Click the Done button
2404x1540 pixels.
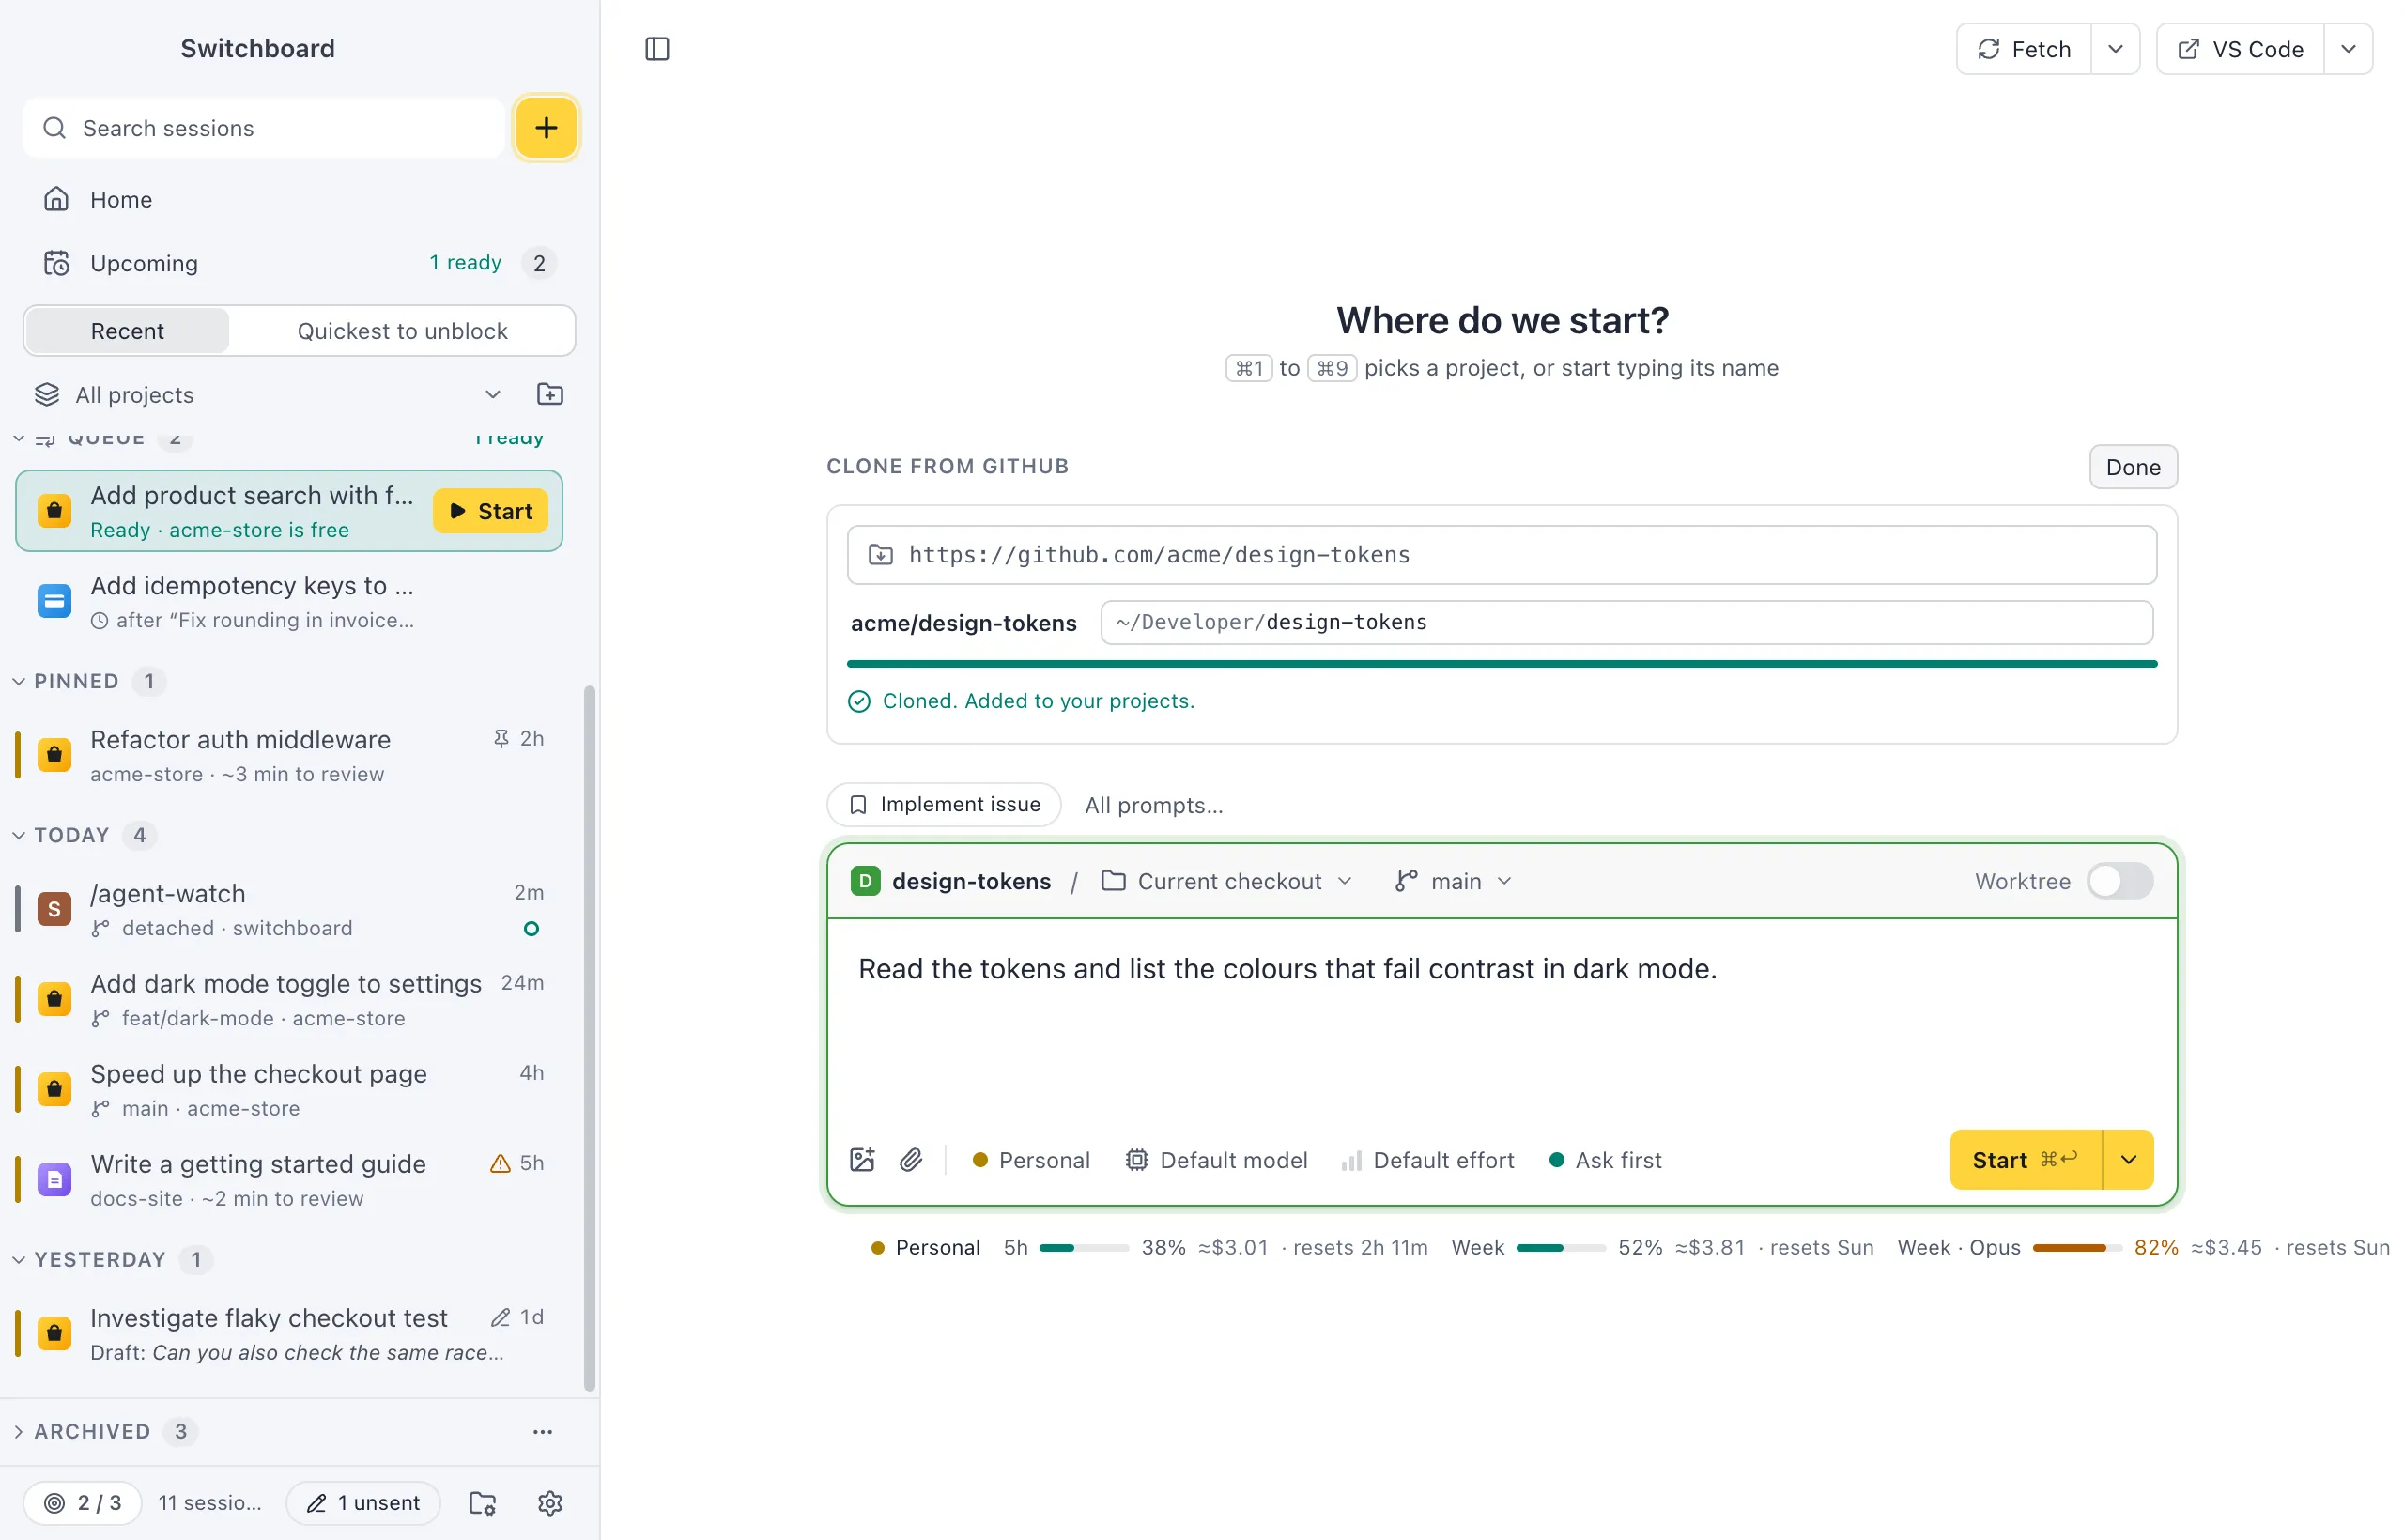click(2133, 467)
